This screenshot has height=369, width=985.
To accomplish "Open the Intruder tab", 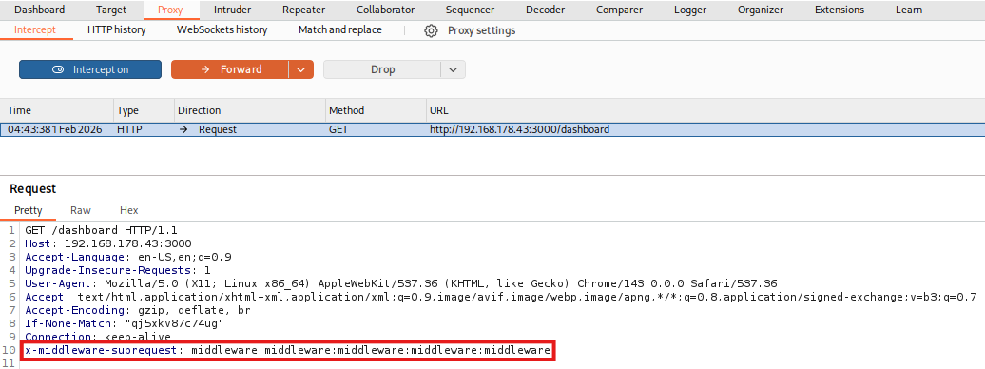I will point(232,10).
